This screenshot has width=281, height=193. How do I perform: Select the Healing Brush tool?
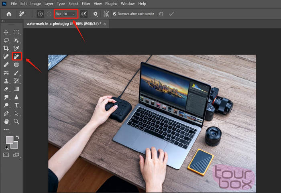(x=6, y=65)
